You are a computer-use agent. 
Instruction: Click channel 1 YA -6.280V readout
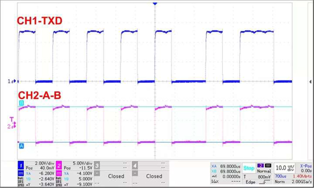coord(40,173)
